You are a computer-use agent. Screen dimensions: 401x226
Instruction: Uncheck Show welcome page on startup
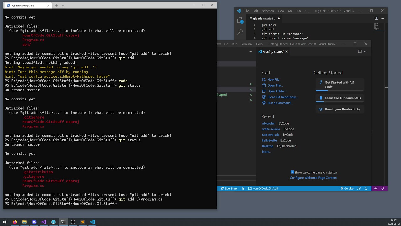(292, 172)
